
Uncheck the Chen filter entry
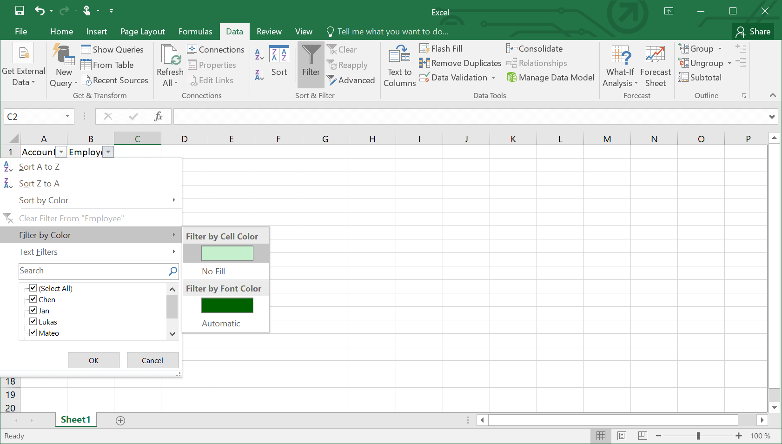[x=33, y=299]
